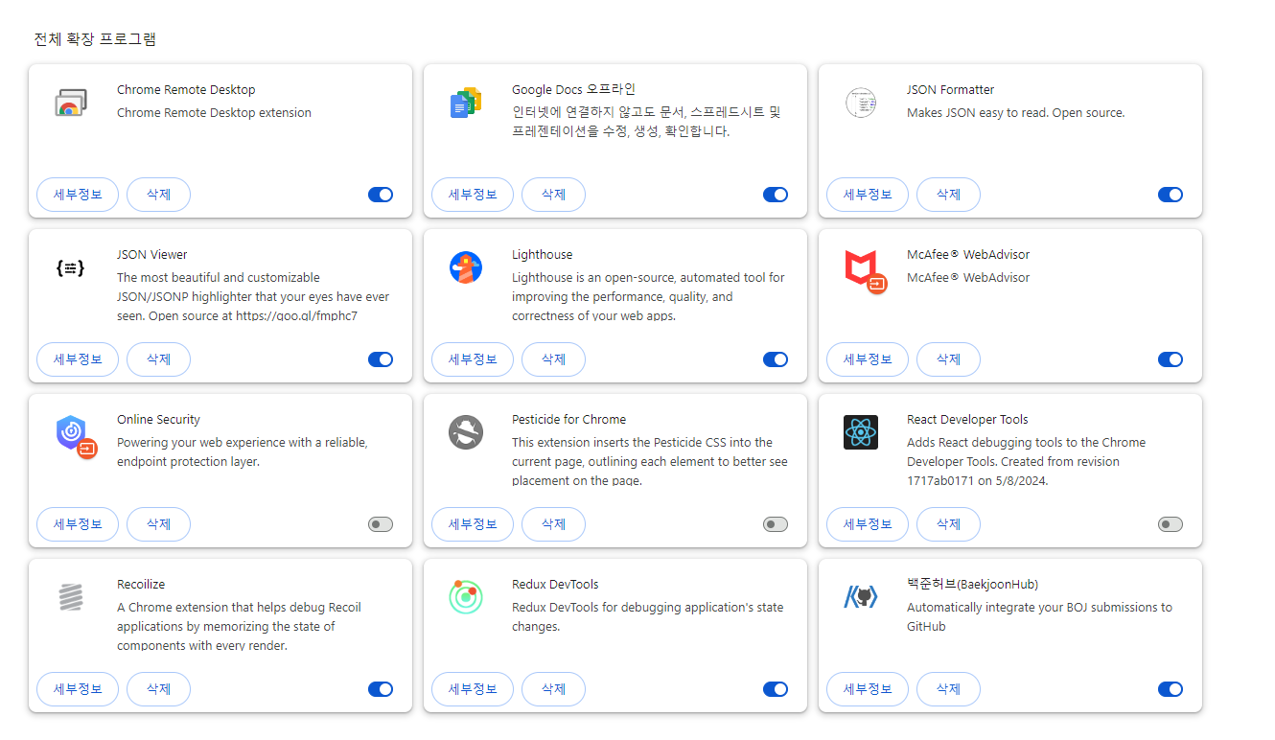Click 삭제 on Online Security card
The height and width of the screenshot is (740, 1275).
[x=158, y=524]
